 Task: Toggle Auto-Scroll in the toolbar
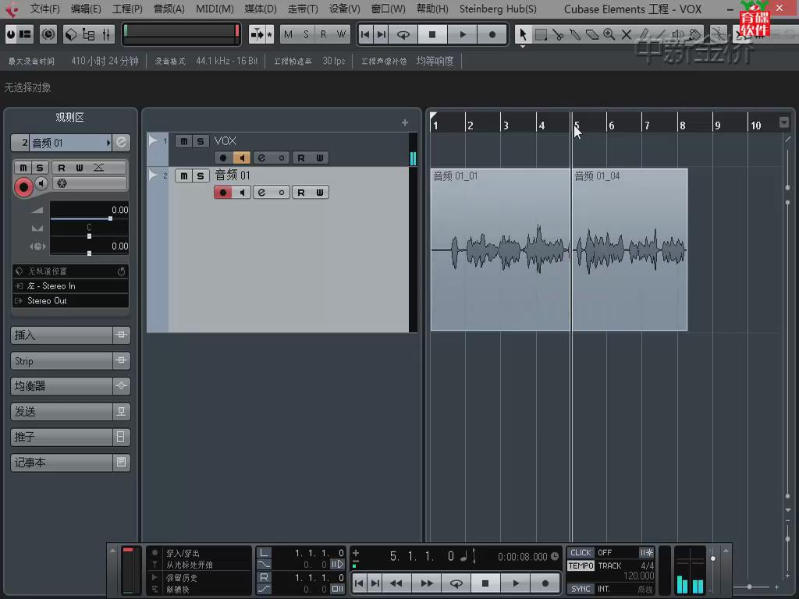257,34
